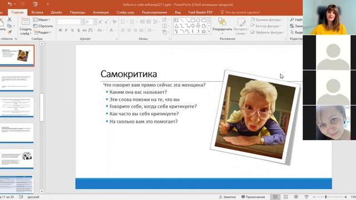Open the Макет layout dropdown

point(42,20)
